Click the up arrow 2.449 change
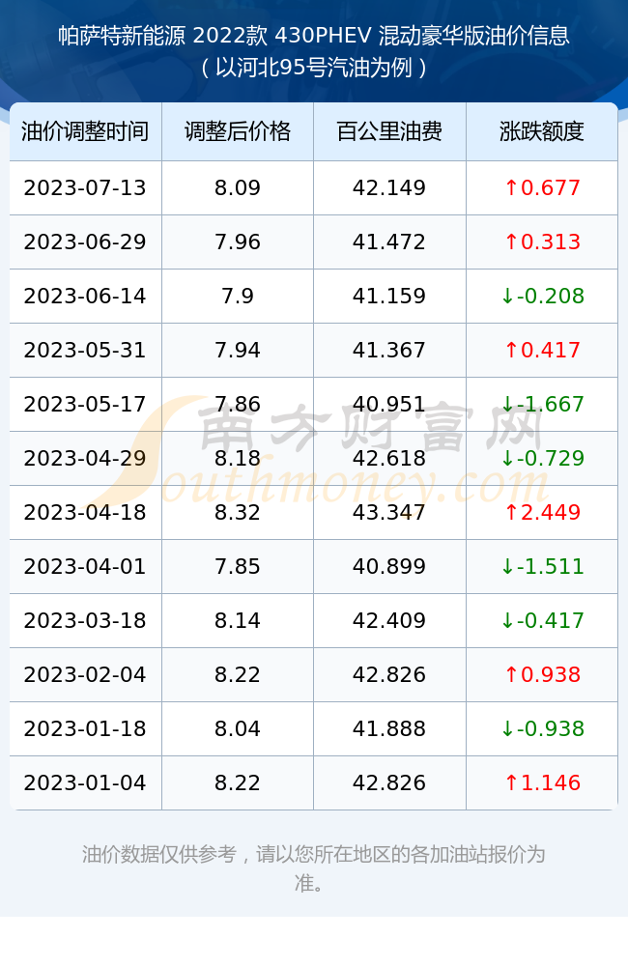 click(x=542, y=513)
